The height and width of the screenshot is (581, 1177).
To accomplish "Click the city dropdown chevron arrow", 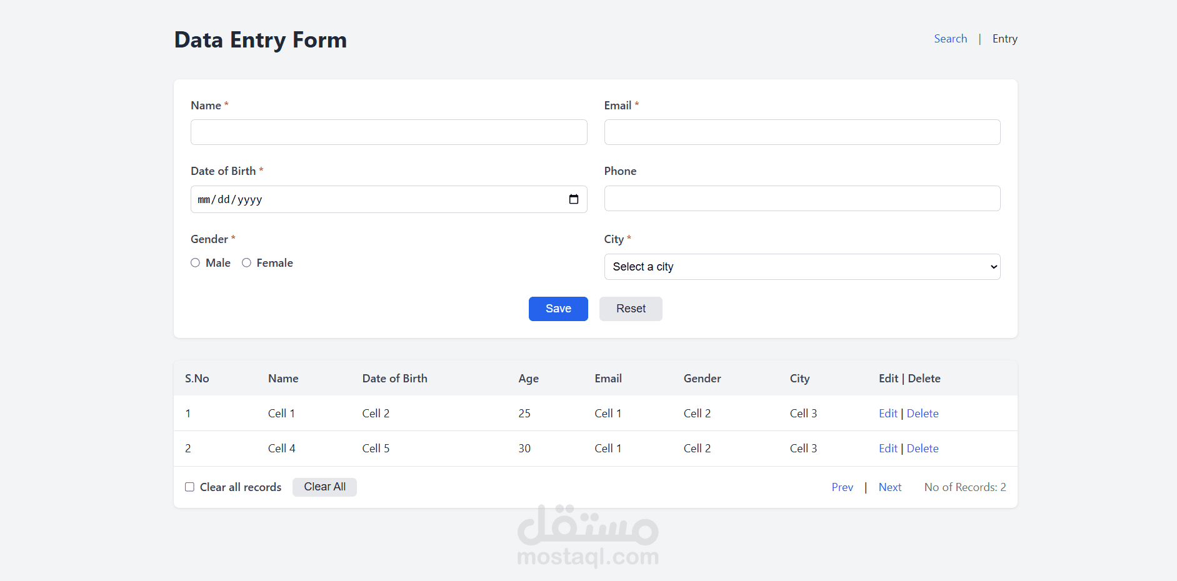I will pyautogui.click(x=992, y=267).
